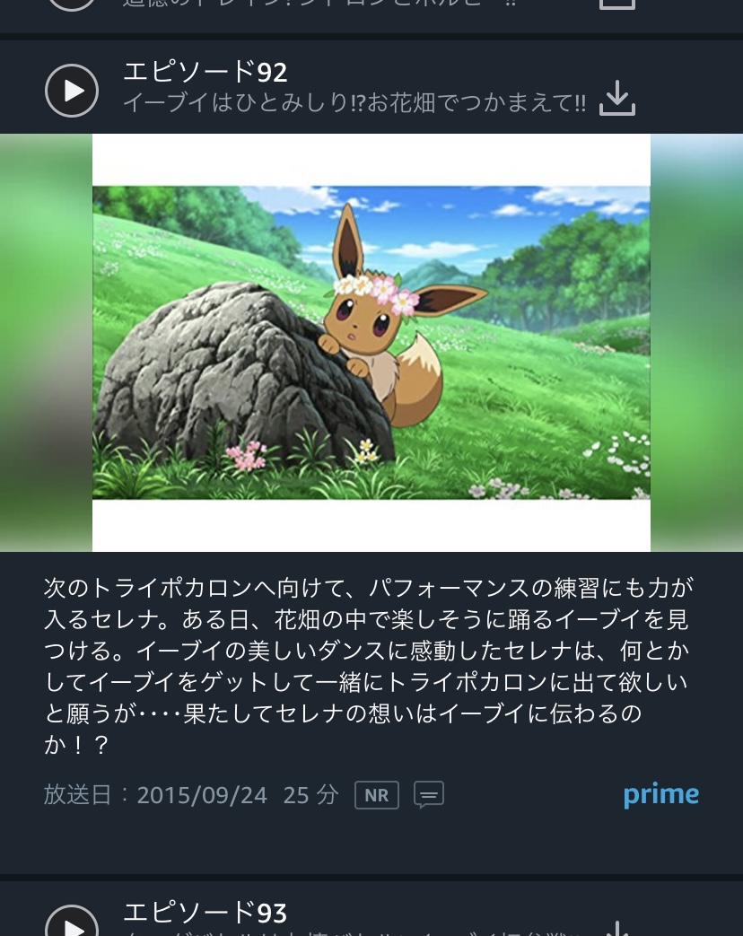Viewport: 743px width, 936px height.
Task: Tap the partially hidden Episode 93 subtitle
Action: 352,932
